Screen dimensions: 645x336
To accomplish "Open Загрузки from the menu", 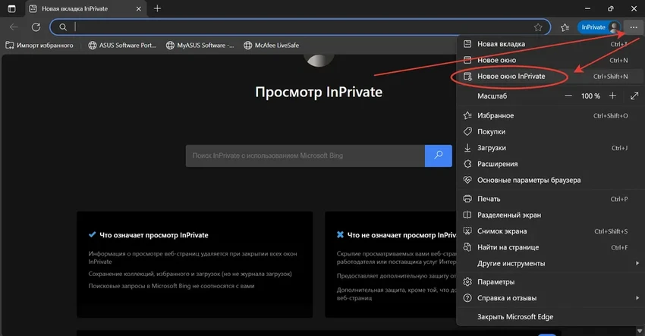I will (492, 148).
